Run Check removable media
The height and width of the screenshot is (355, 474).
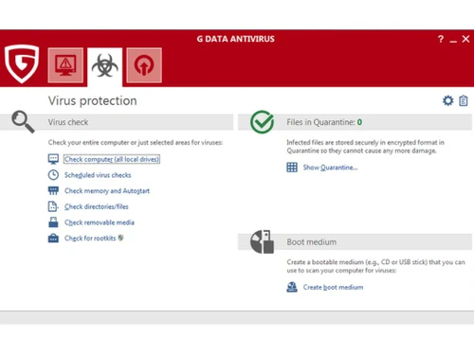click(100, 222)
